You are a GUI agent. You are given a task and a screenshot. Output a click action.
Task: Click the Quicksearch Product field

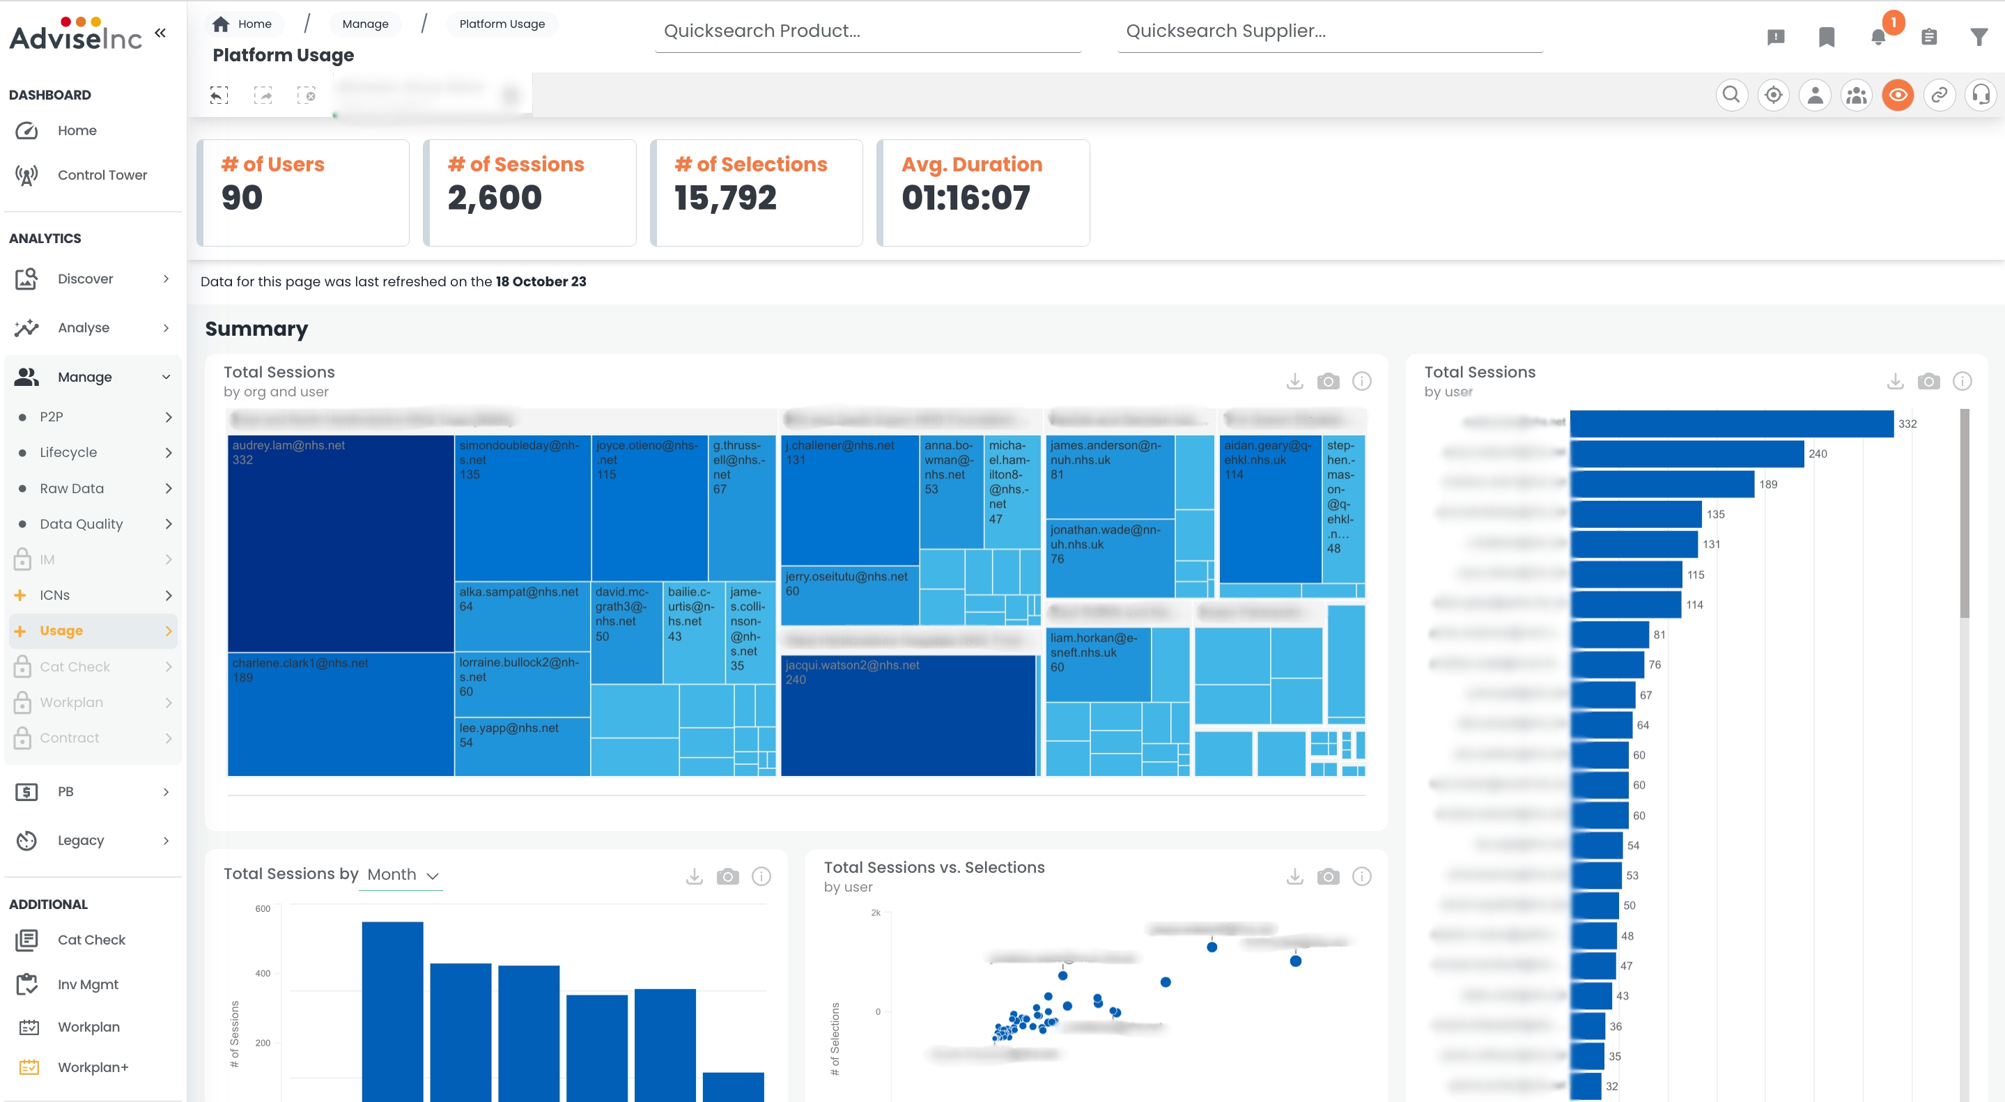pyautogui.click(x=868, y=31)
